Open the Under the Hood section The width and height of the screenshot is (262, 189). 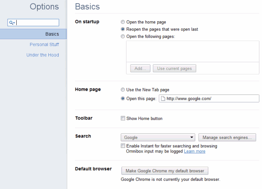click(42, 55)
